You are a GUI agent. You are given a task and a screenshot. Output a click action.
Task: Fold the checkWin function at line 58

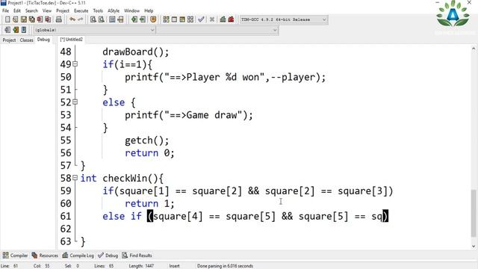(x=75, y=178)
